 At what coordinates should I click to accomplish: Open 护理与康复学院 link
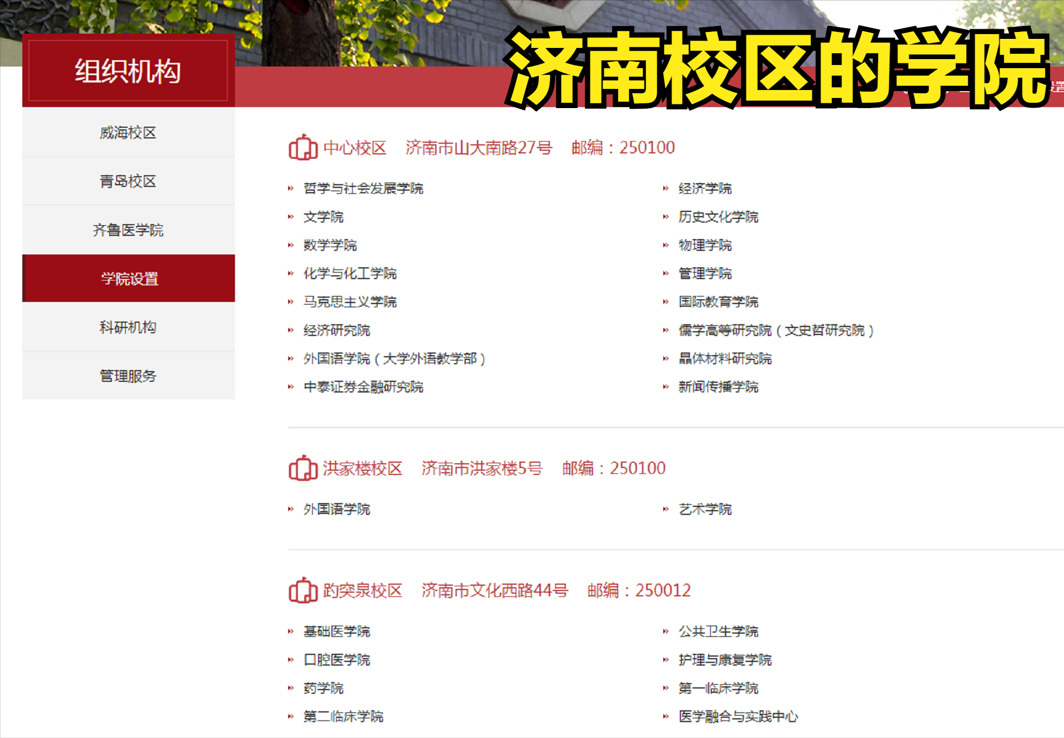725,660
